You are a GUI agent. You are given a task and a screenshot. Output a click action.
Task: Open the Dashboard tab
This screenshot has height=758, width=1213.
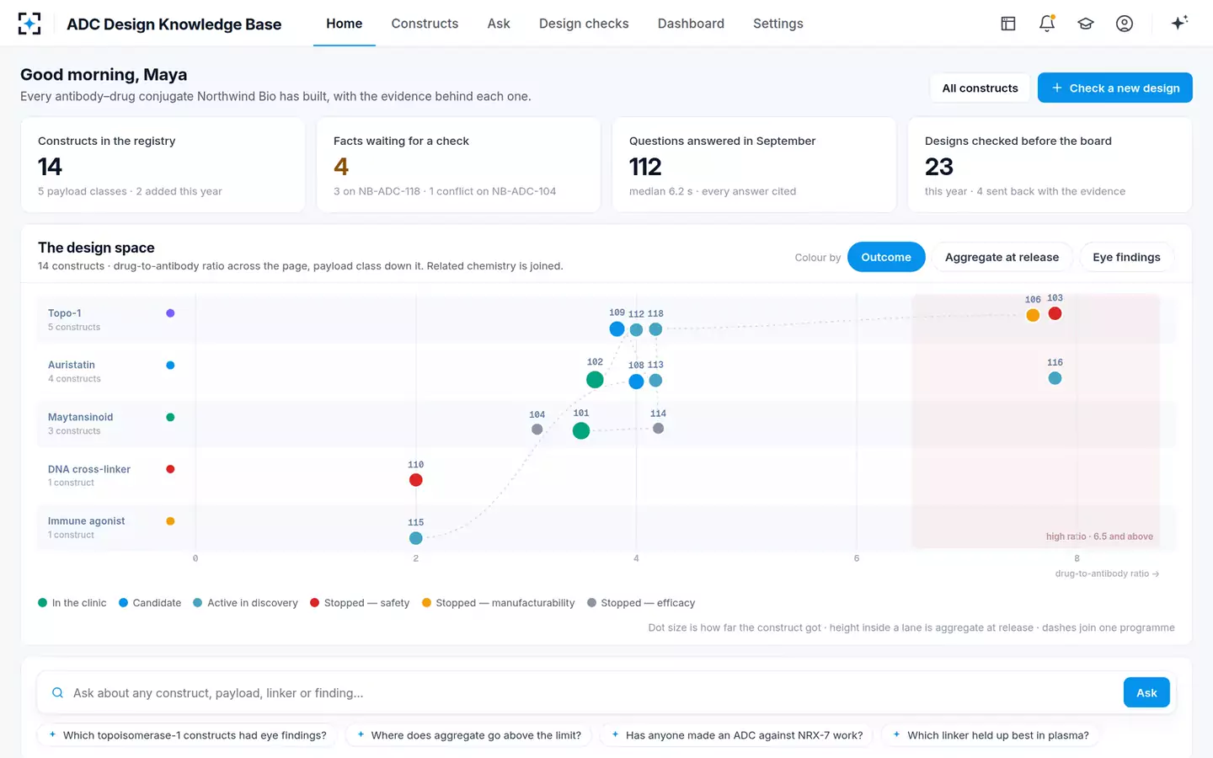[691, 24]
